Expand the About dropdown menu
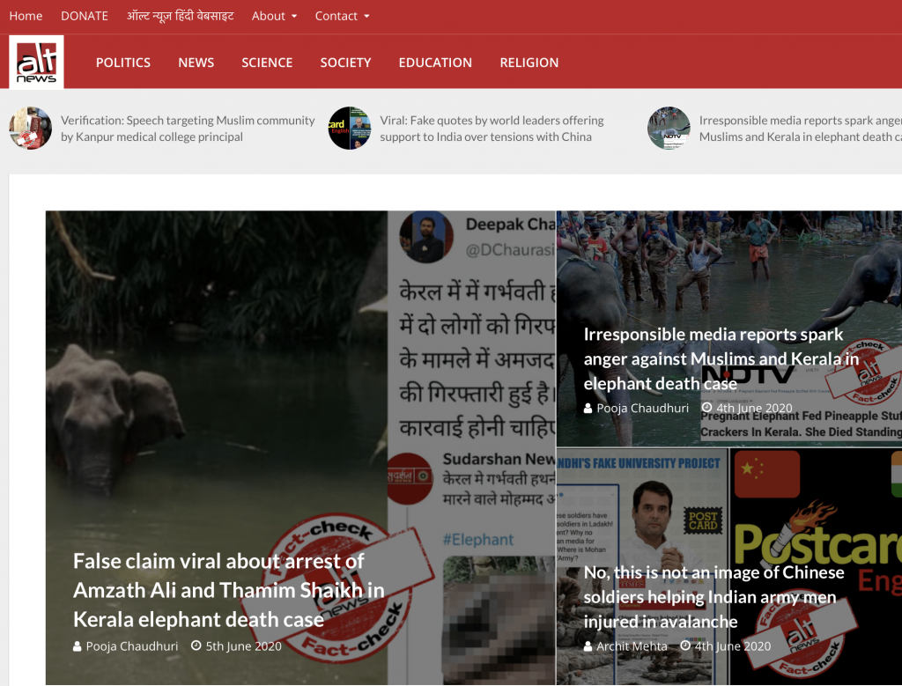The width and height of the screenshot is (902, 686). tap(274, 16)
